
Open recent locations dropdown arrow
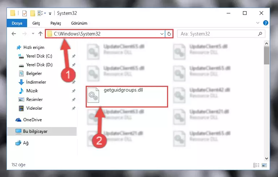pyautogui.click(x=33, y=33)
